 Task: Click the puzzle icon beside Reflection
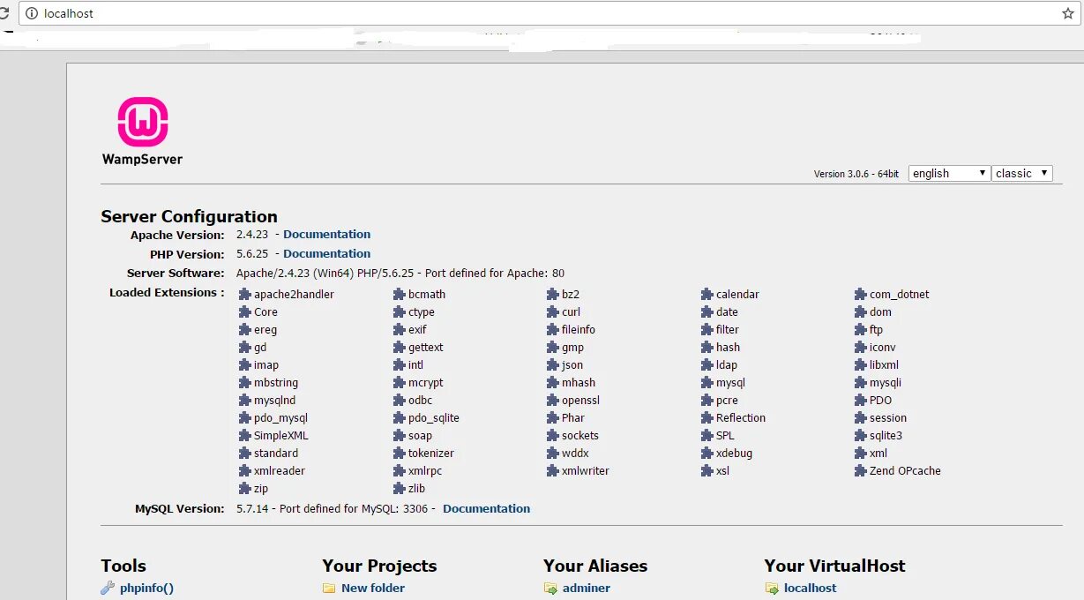point(707,417)
